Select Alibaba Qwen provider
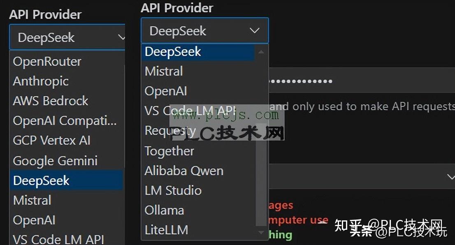This screenshot has width=455, height=245. (x=198, y=171)
